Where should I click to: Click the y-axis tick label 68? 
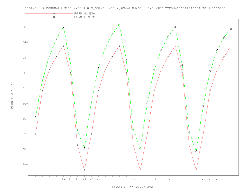coord(24,73)
